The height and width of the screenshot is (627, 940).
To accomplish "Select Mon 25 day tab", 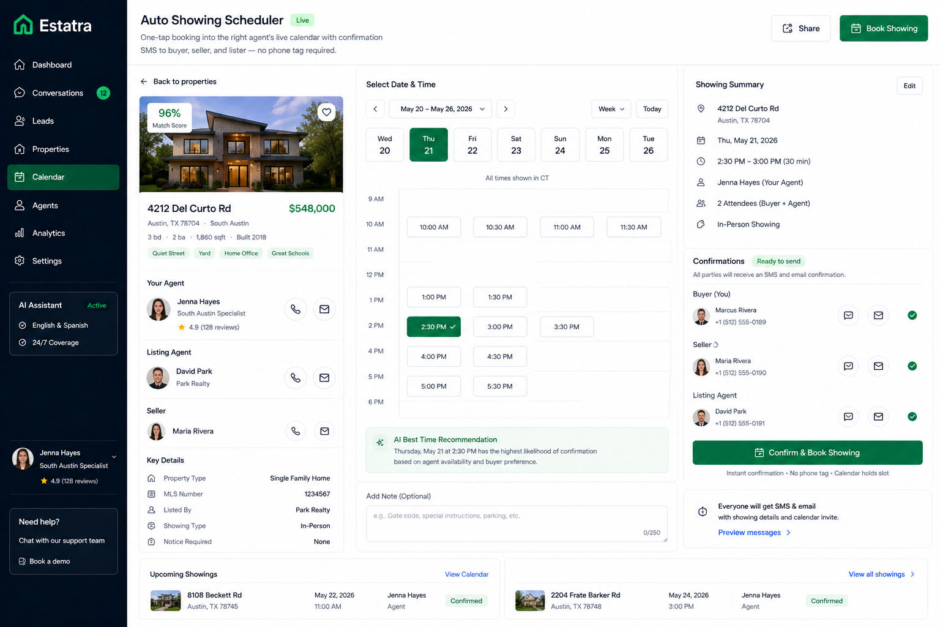I will pos(605,145).
